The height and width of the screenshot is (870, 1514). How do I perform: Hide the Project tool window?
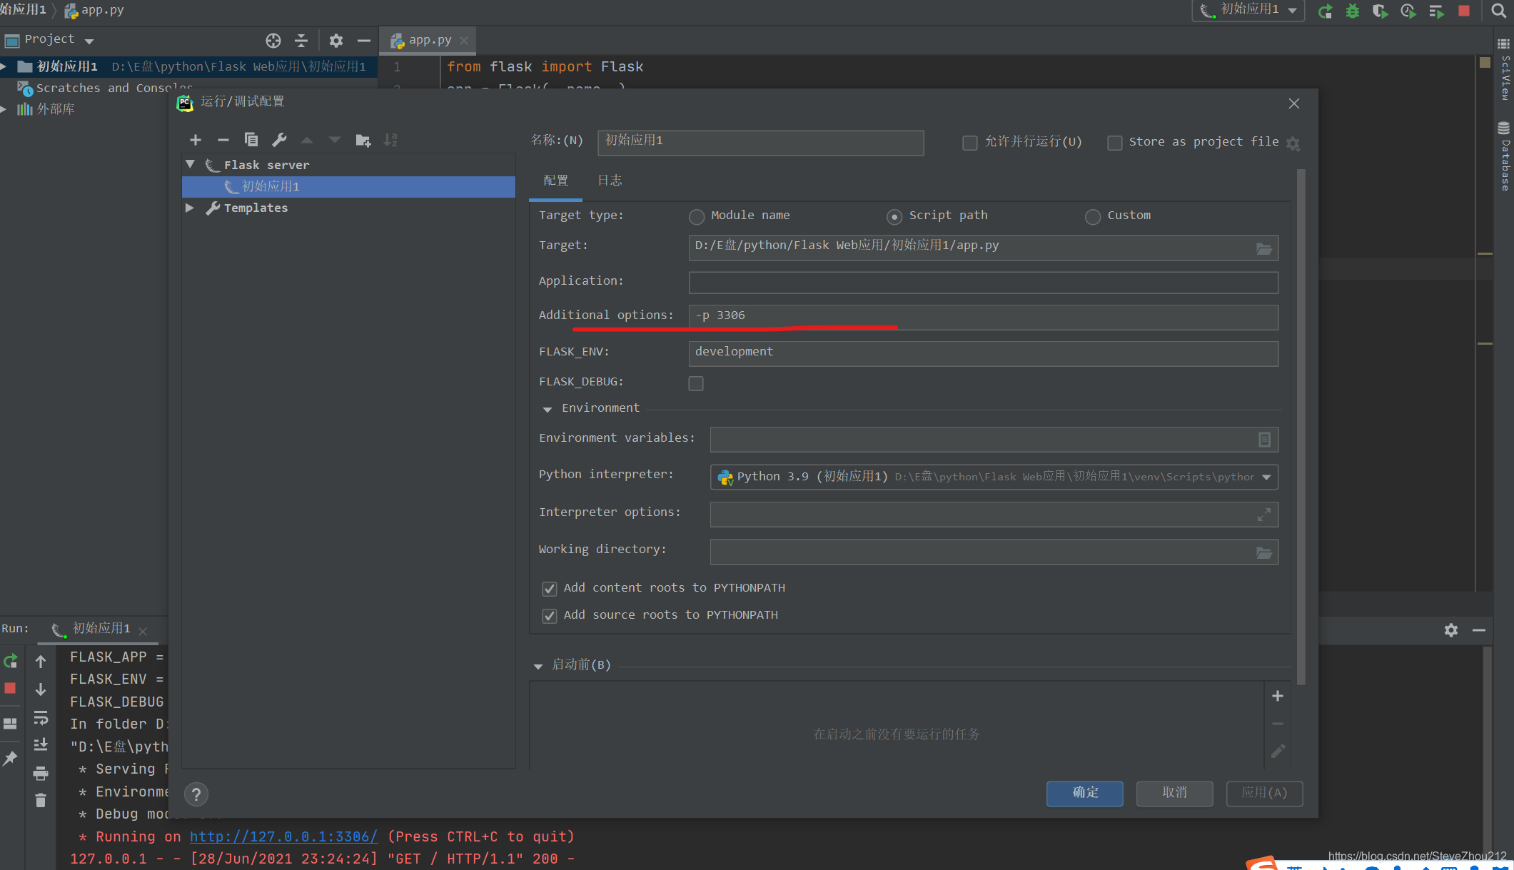pos(364,41)
